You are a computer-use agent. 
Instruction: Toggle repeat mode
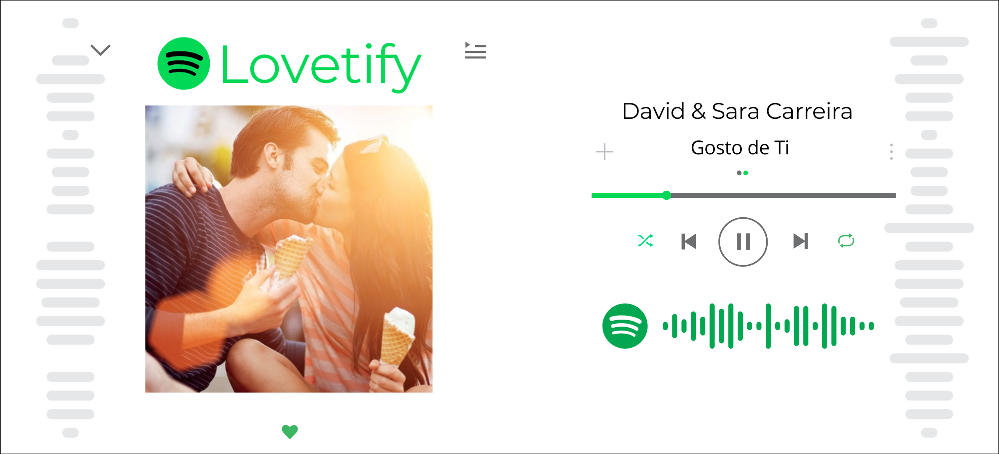pyautogui.click(x=846, y=241)
